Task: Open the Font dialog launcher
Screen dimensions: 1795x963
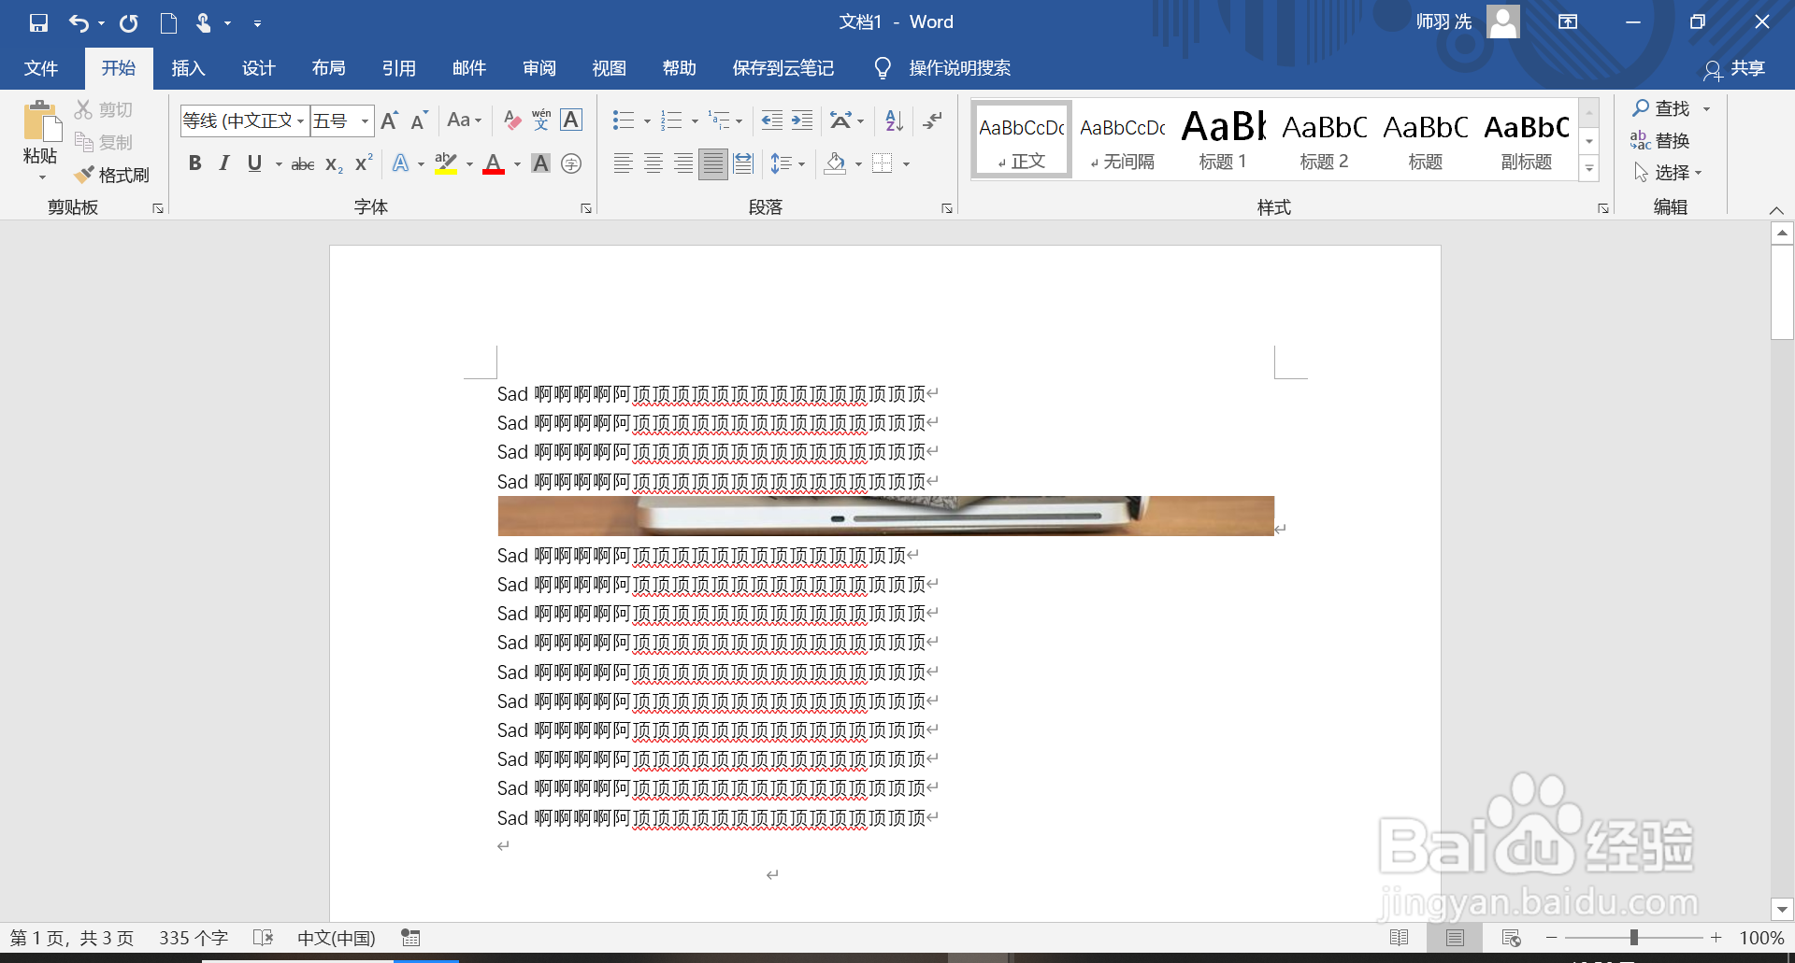Action: 586,208
